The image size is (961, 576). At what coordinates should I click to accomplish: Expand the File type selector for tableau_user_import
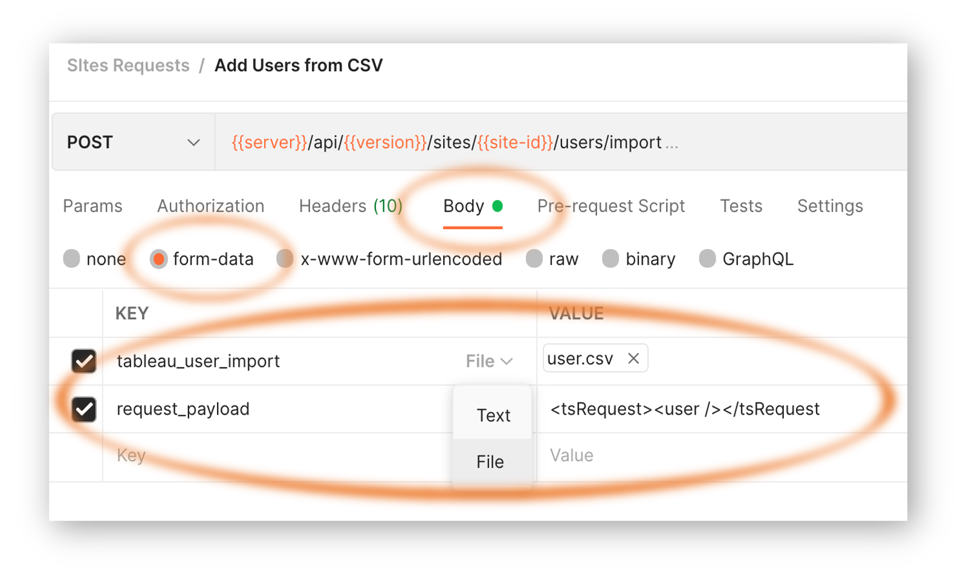[x=488, y=361]
